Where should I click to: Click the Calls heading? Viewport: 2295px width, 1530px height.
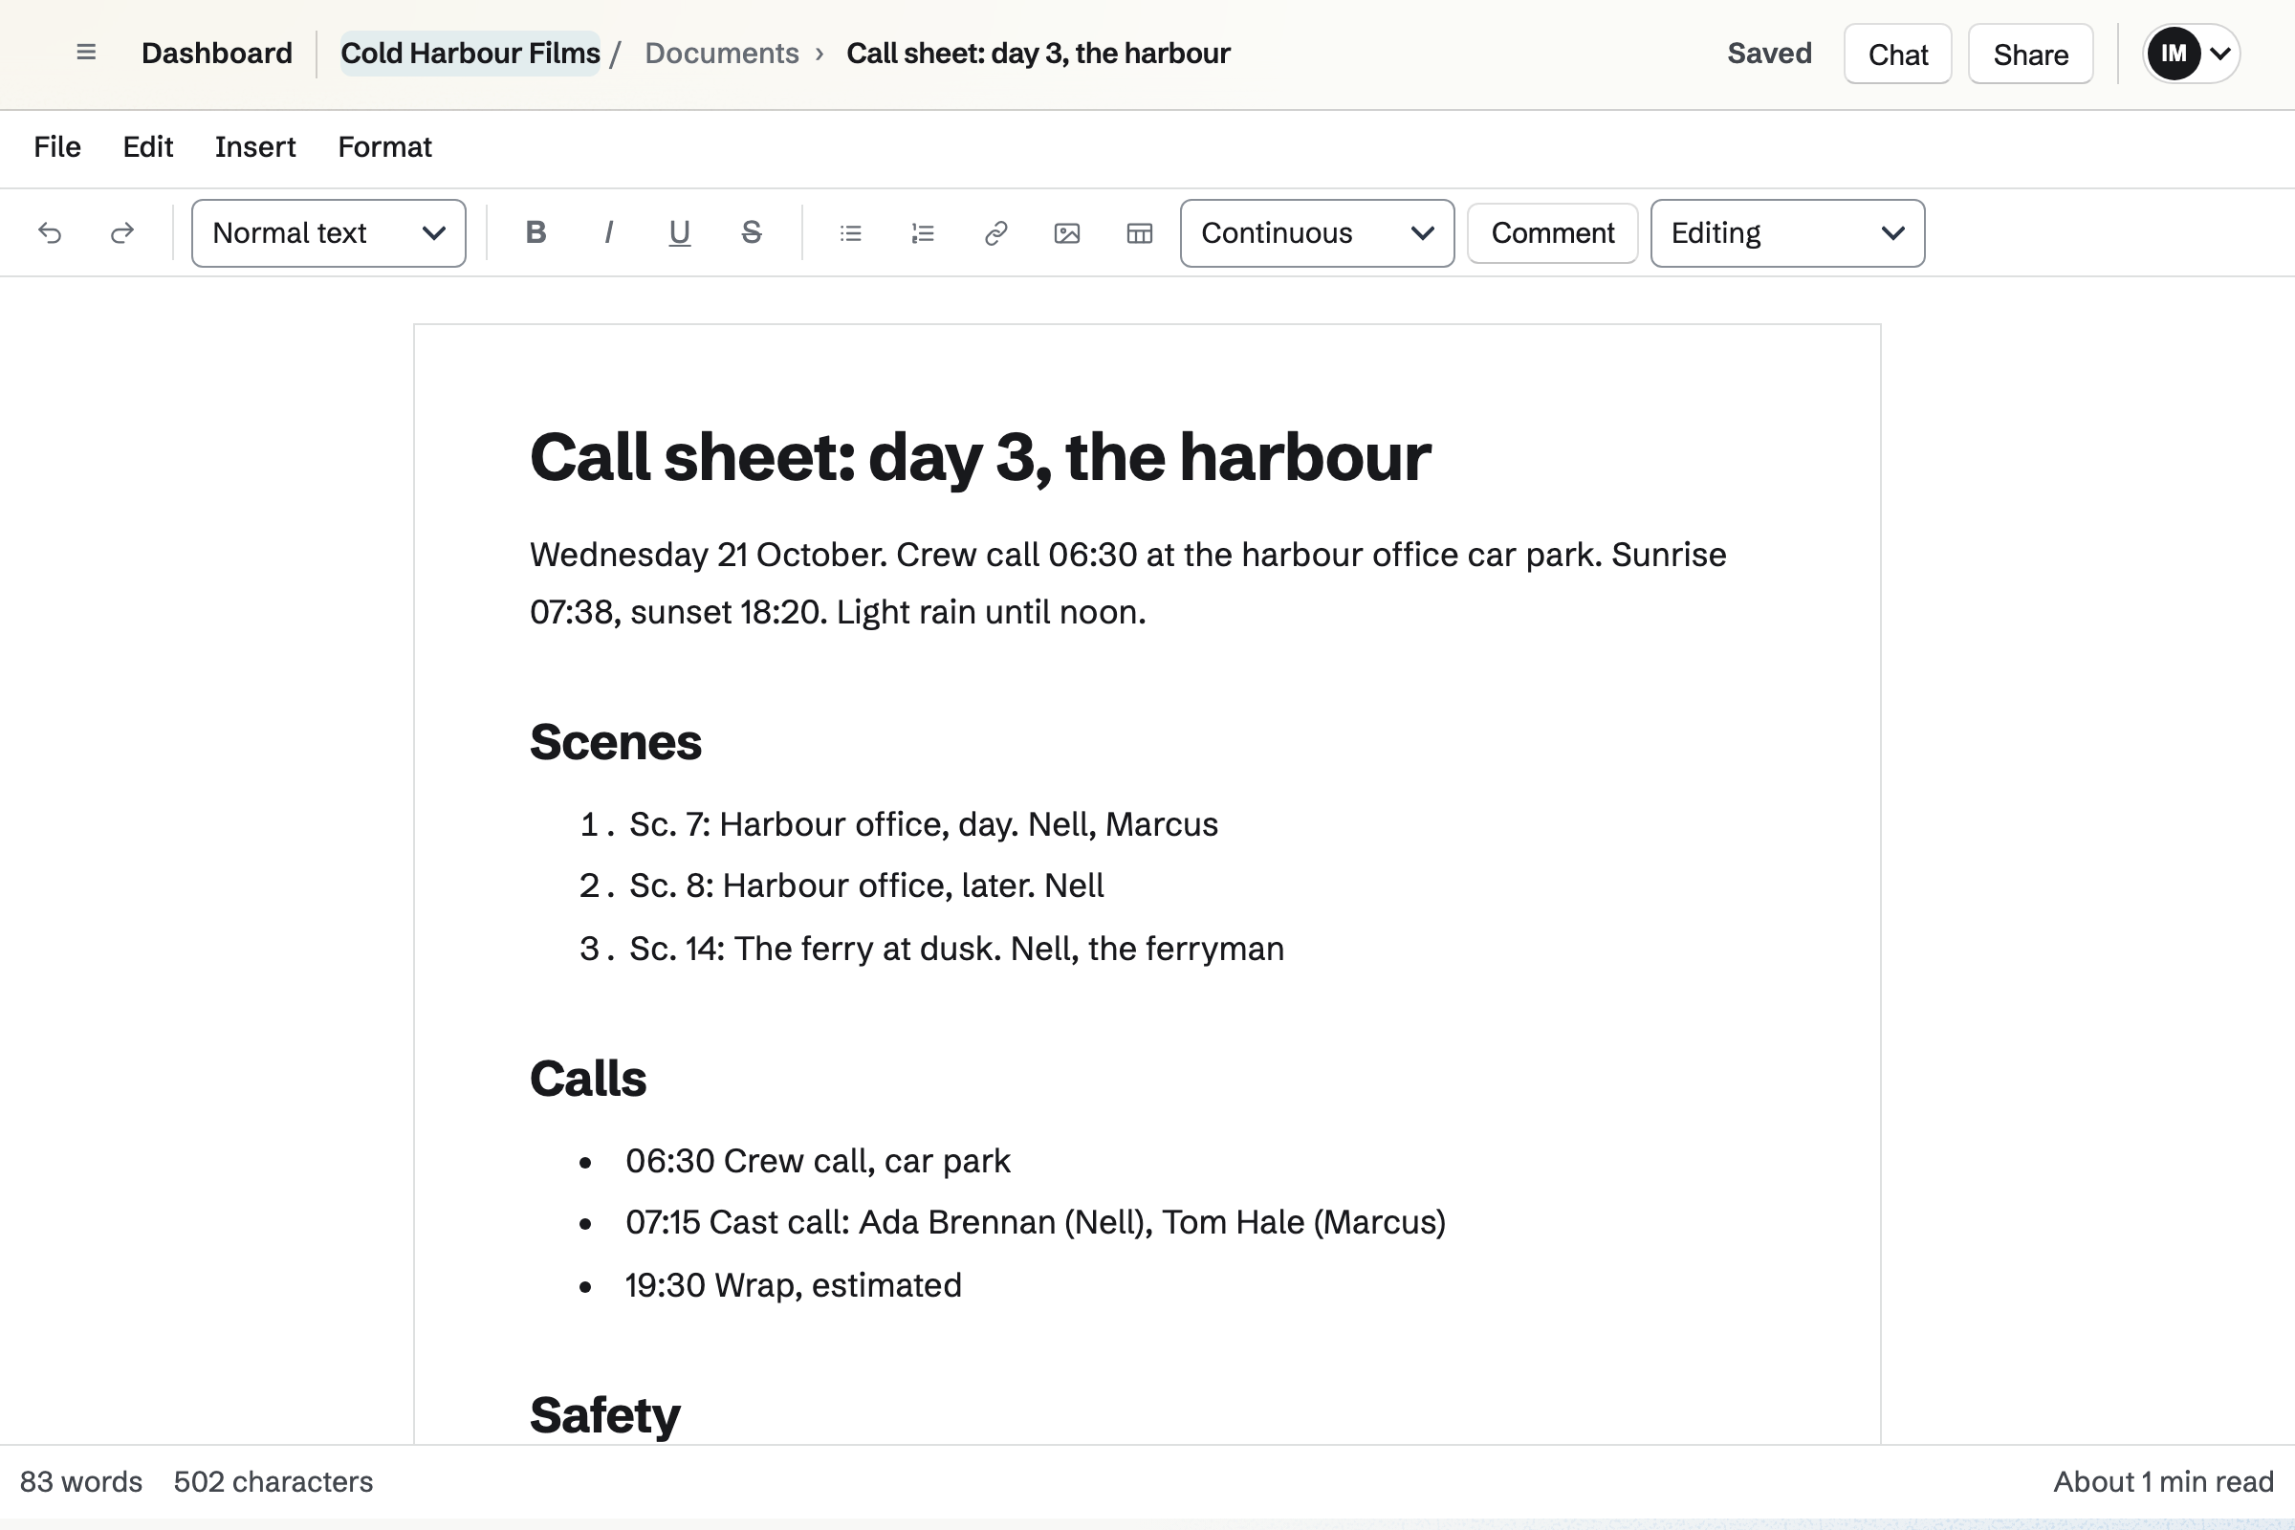588,1079
